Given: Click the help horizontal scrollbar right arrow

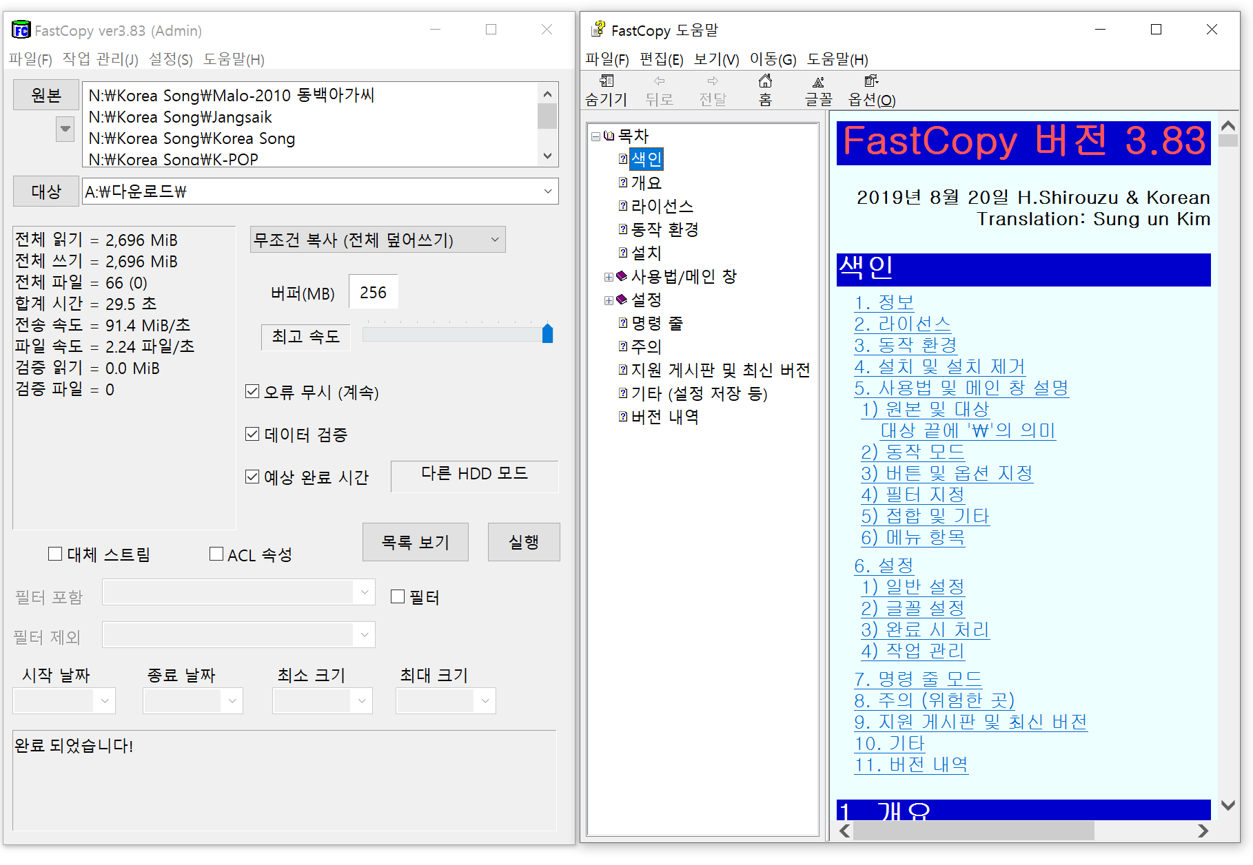Looking at the screenshot, I should 1202,831.
